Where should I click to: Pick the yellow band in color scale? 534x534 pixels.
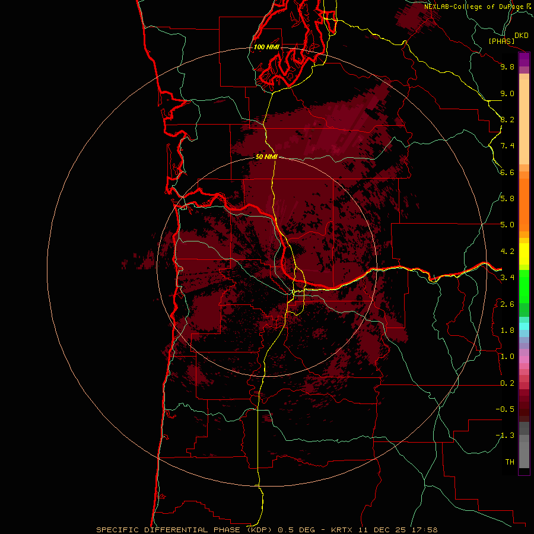[x=524, y=254]
